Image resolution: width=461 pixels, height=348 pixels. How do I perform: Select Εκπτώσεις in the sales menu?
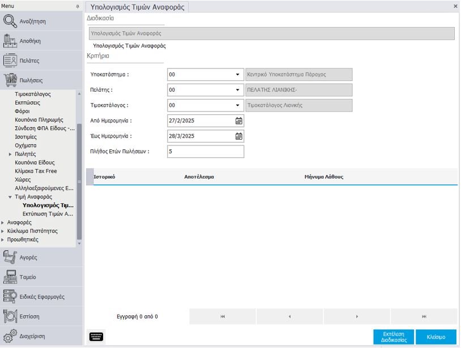point(27,103)
